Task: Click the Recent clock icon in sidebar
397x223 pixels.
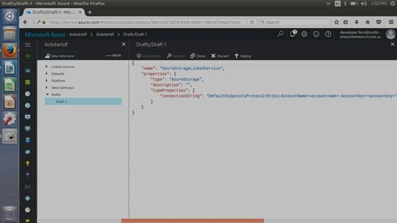Action: coord(28,94)
